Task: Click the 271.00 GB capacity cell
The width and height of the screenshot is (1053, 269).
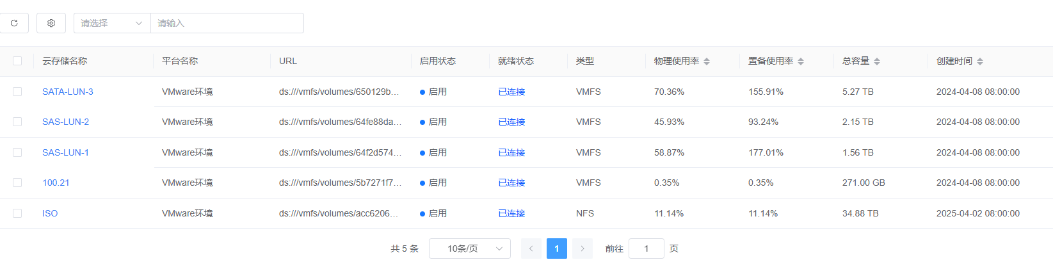Action: coord(864,183)
